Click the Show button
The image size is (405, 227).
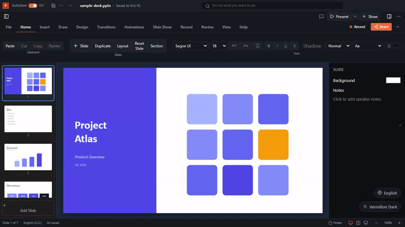click(x=370, y=16)
